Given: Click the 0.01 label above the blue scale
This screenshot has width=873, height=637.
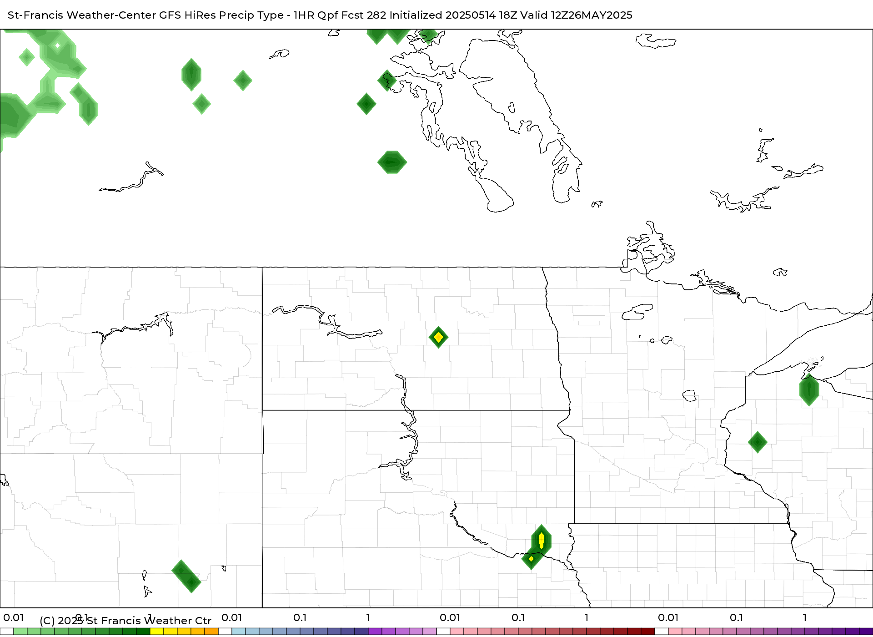Looking at the screenshot, I should tap(232, 617).
